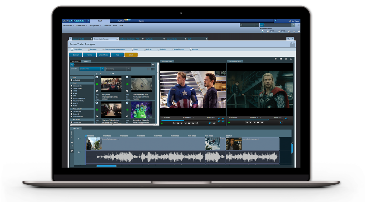
Task: Add the test.punto clip with plus icon
Action: [97, 91]
